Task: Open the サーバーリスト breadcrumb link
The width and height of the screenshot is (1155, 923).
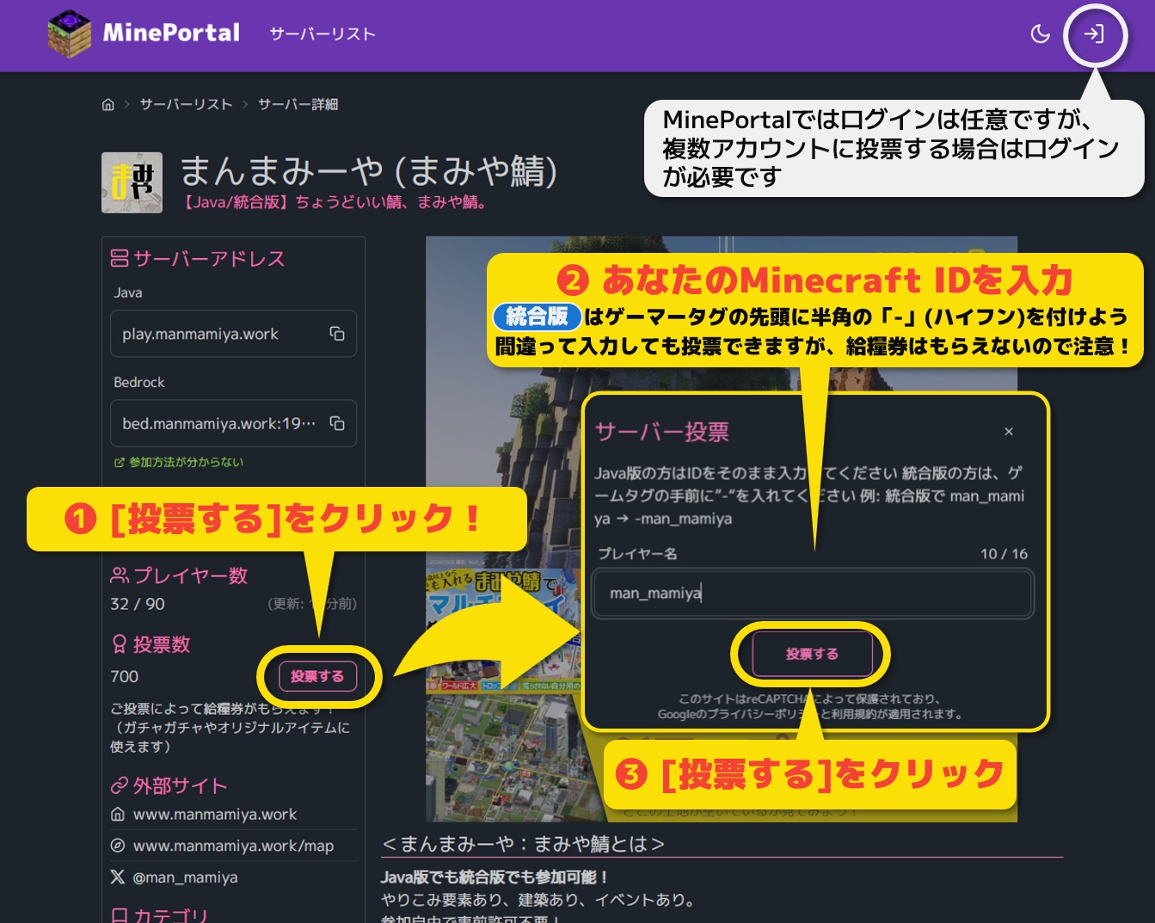Action: (x=187, y=104)
